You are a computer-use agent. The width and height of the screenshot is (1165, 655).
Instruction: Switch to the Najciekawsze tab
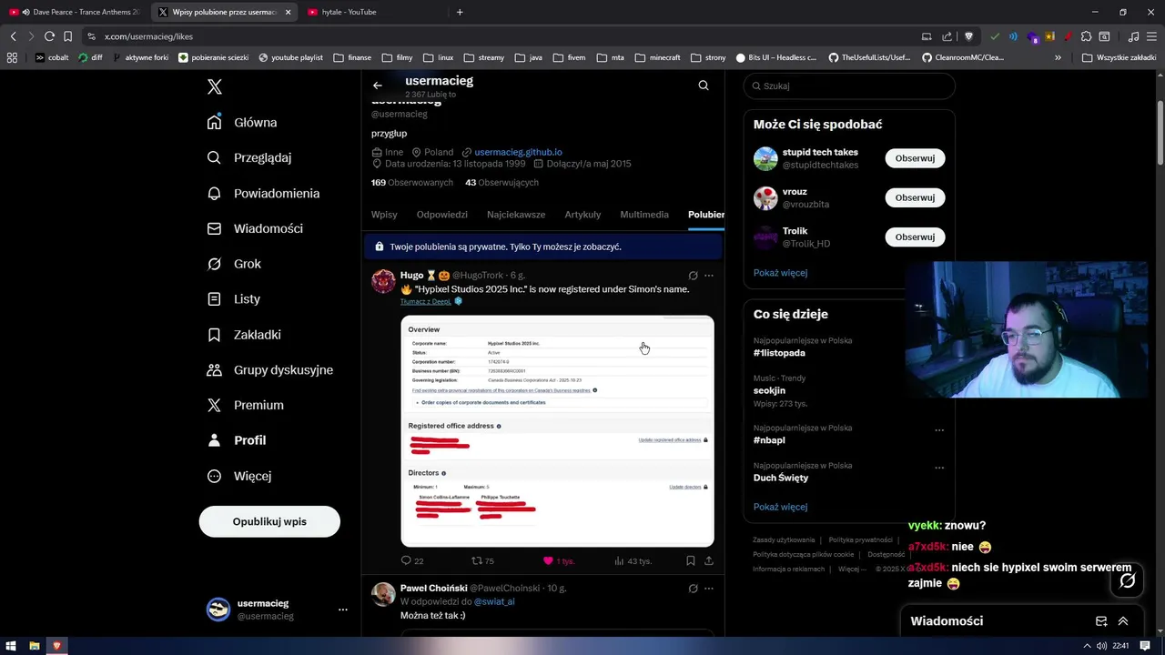516,215
